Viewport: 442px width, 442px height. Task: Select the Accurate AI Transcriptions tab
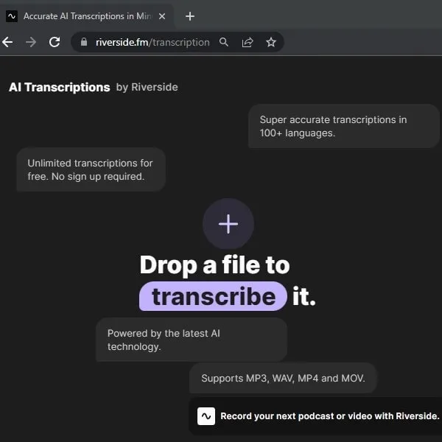point(86,16)
